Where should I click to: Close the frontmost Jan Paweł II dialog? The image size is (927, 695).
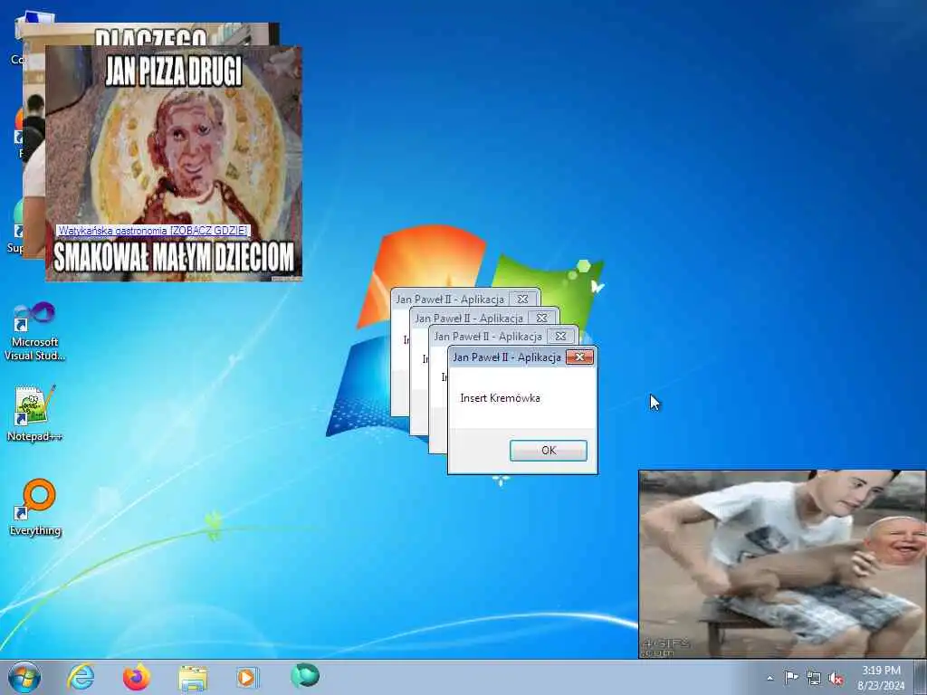tap(579, 357)
